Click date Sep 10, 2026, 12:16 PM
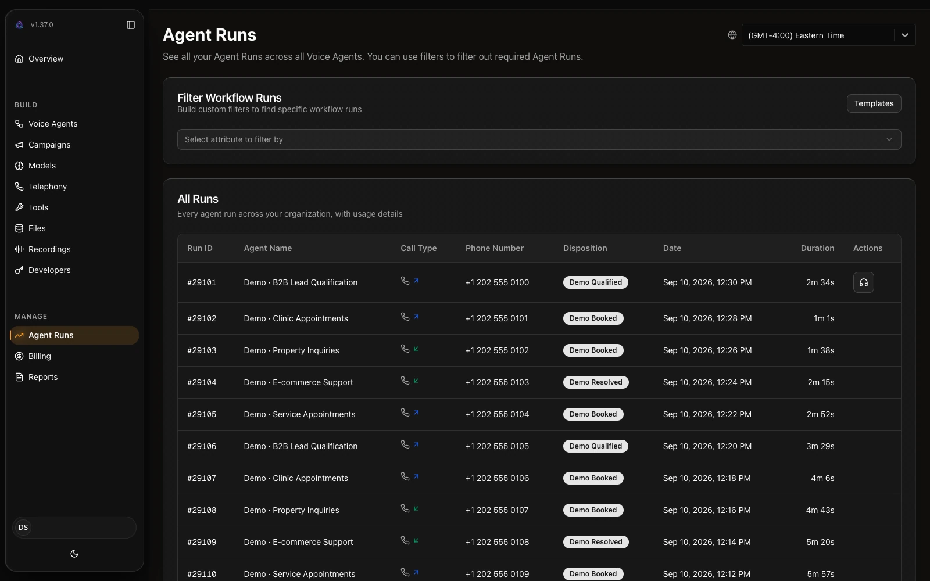 (x=707, y=510)
